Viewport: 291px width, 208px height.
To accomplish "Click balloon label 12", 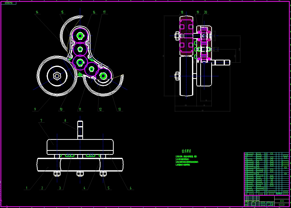I will pos(100,109).
